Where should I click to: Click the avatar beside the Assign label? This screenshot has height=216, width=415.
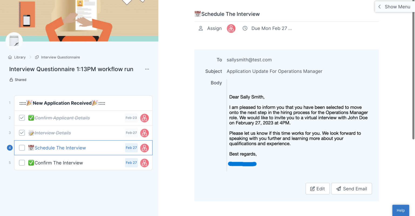click(x=231, y=28)
